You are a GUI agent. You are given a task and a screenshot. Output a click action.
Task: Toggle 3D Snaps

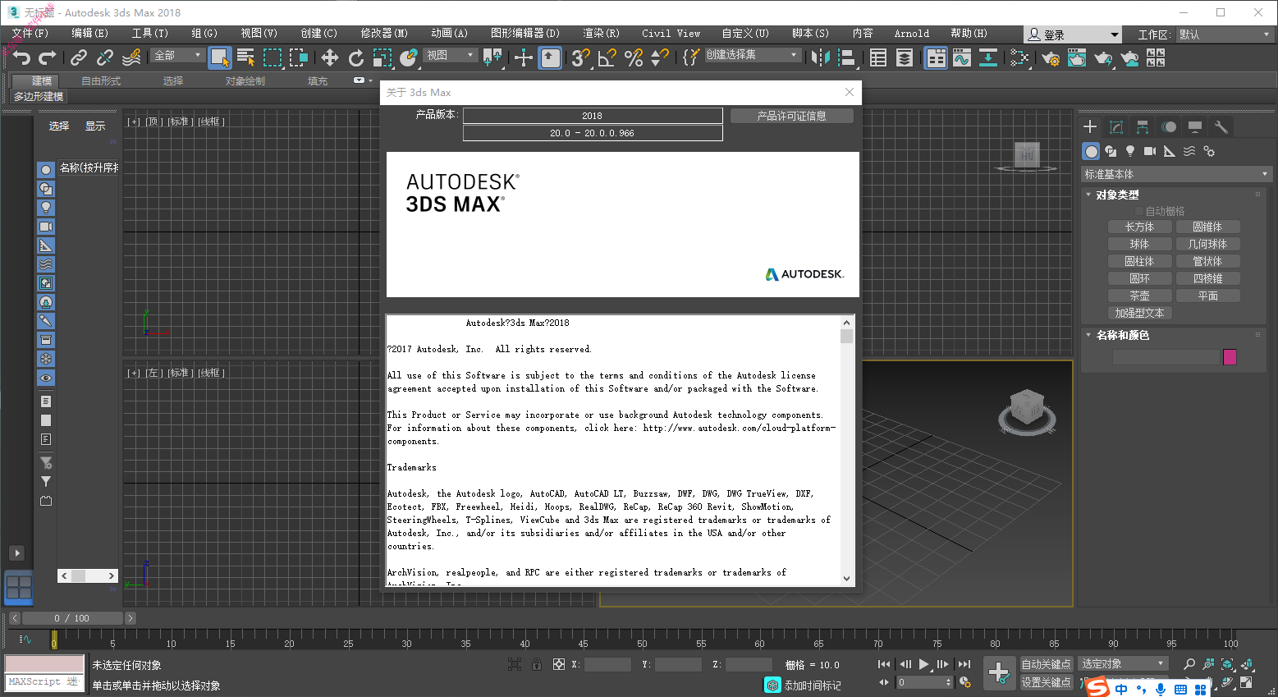pyautogui.click(x=581, y=57)
